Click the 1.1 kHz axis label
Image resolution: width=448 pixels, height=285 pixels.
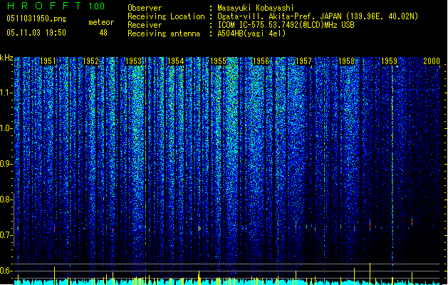(6, 93)
